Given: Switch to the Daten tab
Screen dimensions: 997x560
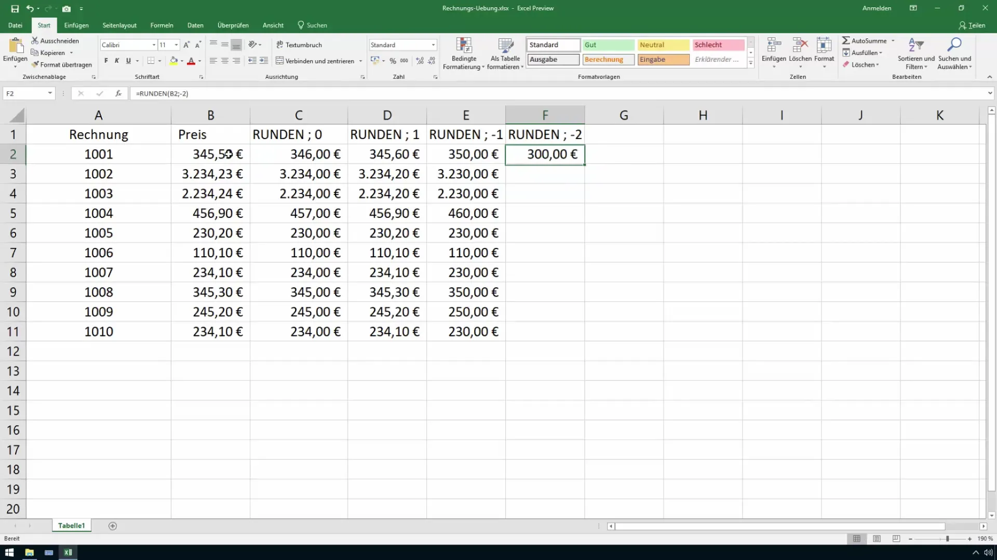Looking at the screenshot, I should pos(195,25).
